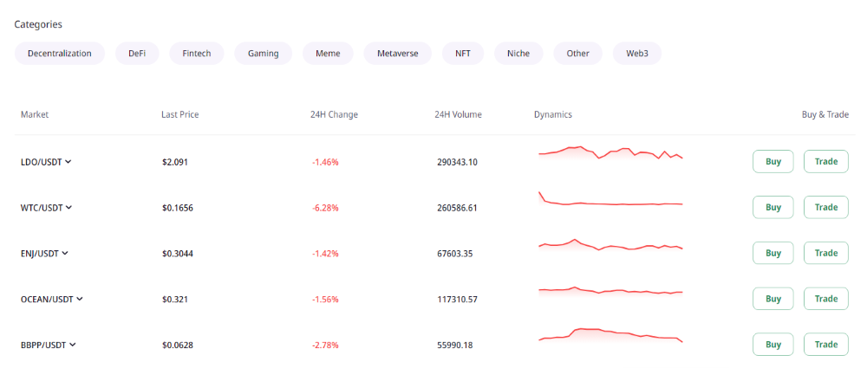
Task: Click Trade for WTC/USDT
Action: click(x=825, y=208)
